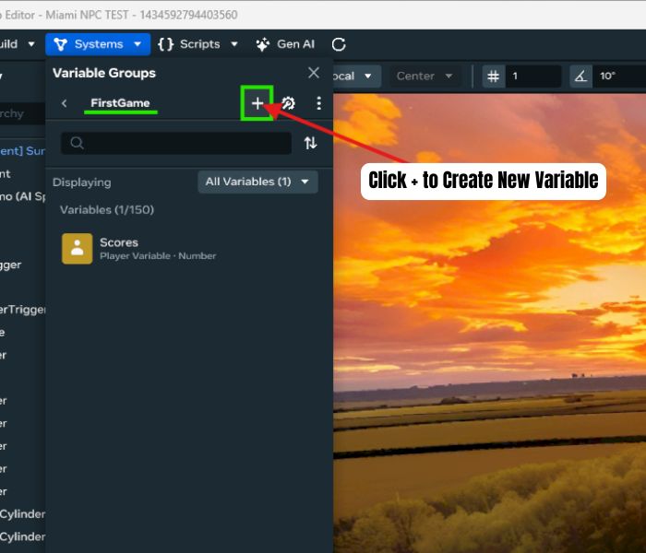Open the Center pivot dropdown
This screenshot has height=553, width=646.
point(424,76)
